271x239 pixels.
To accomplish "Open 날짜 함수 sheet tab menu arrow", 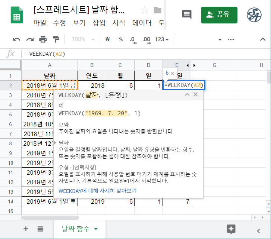I will click(x=96, y=229).
